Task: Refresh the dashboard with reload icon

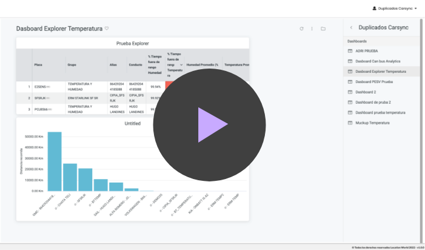Action: [x=301, y=29]
